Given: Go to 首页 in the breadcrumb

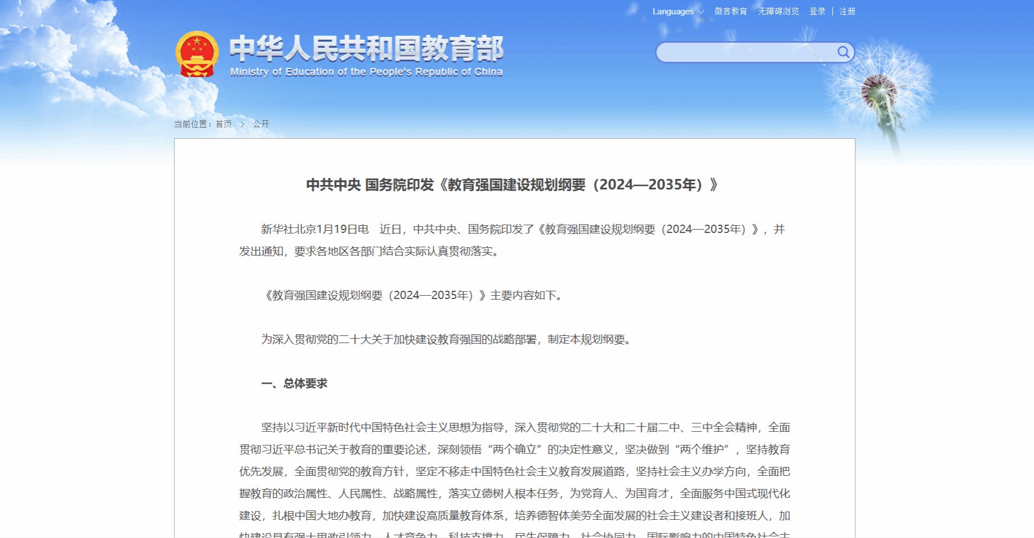Looking at the screenshot, I should tap(224, 124).
